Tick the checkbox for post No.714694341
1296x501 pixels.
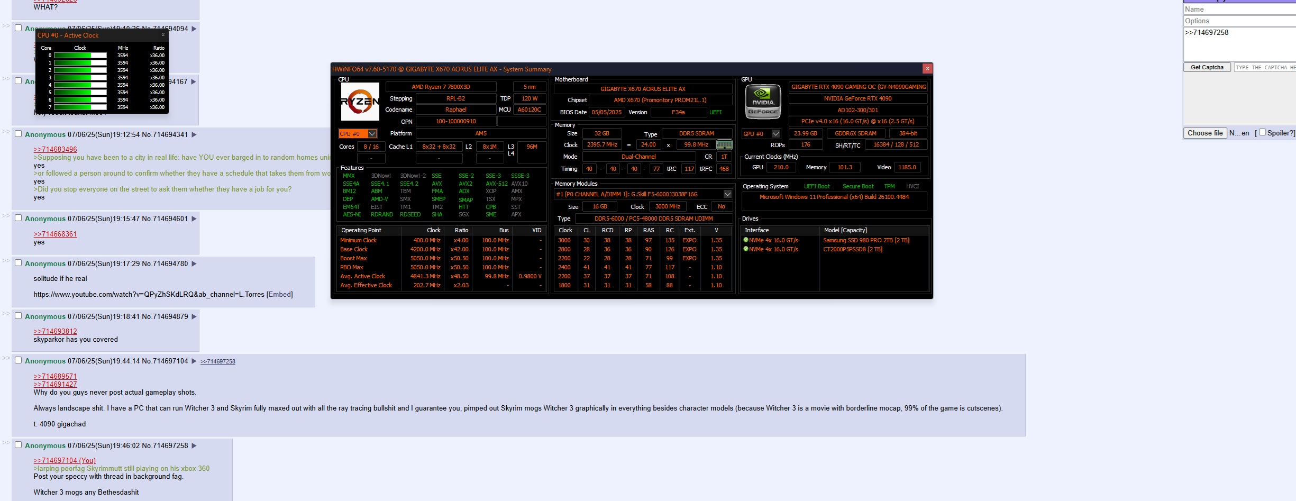pyautogui.click(x=18, y=134)
